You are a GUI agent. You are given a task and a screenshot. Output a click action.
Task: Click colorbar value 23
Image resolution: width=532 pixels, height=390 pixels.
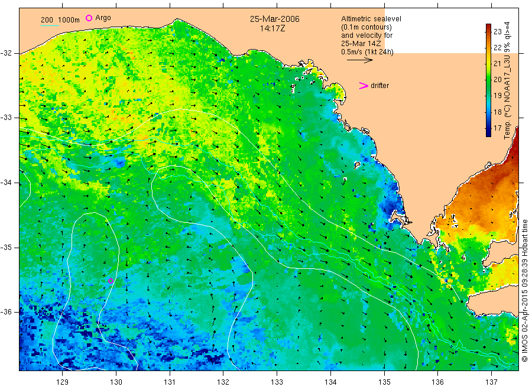[497, 31]
